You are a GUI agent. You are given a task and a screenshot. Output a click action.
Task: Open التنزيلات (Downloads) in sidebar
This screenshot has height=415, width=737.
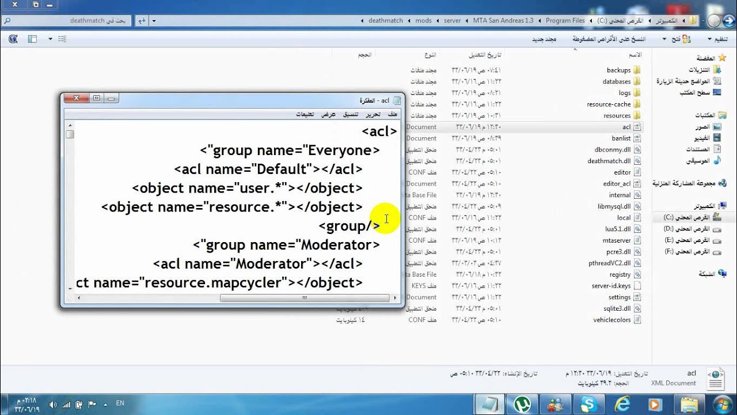coord(705,70)
